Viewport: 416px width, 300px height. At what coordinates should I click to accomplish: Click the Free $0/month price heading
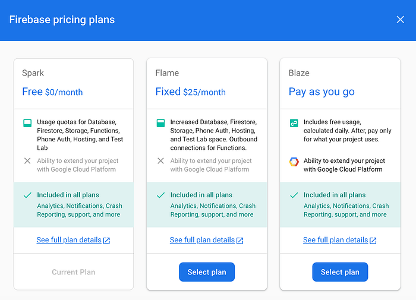(x=52, y=92)
